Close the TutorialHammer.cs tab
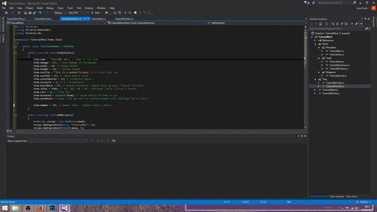Screen dimensions: 377x212 88,19
